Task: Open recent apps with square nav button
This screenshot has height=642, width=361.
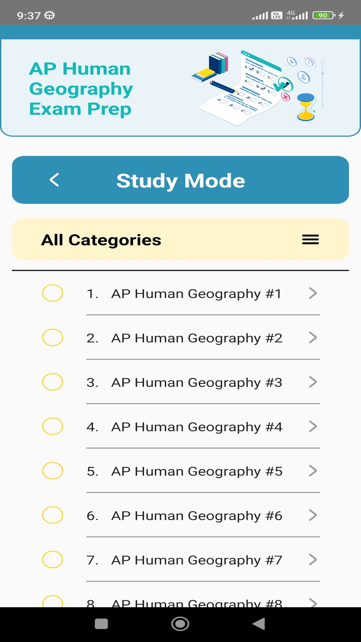Action: pos(101,624)
